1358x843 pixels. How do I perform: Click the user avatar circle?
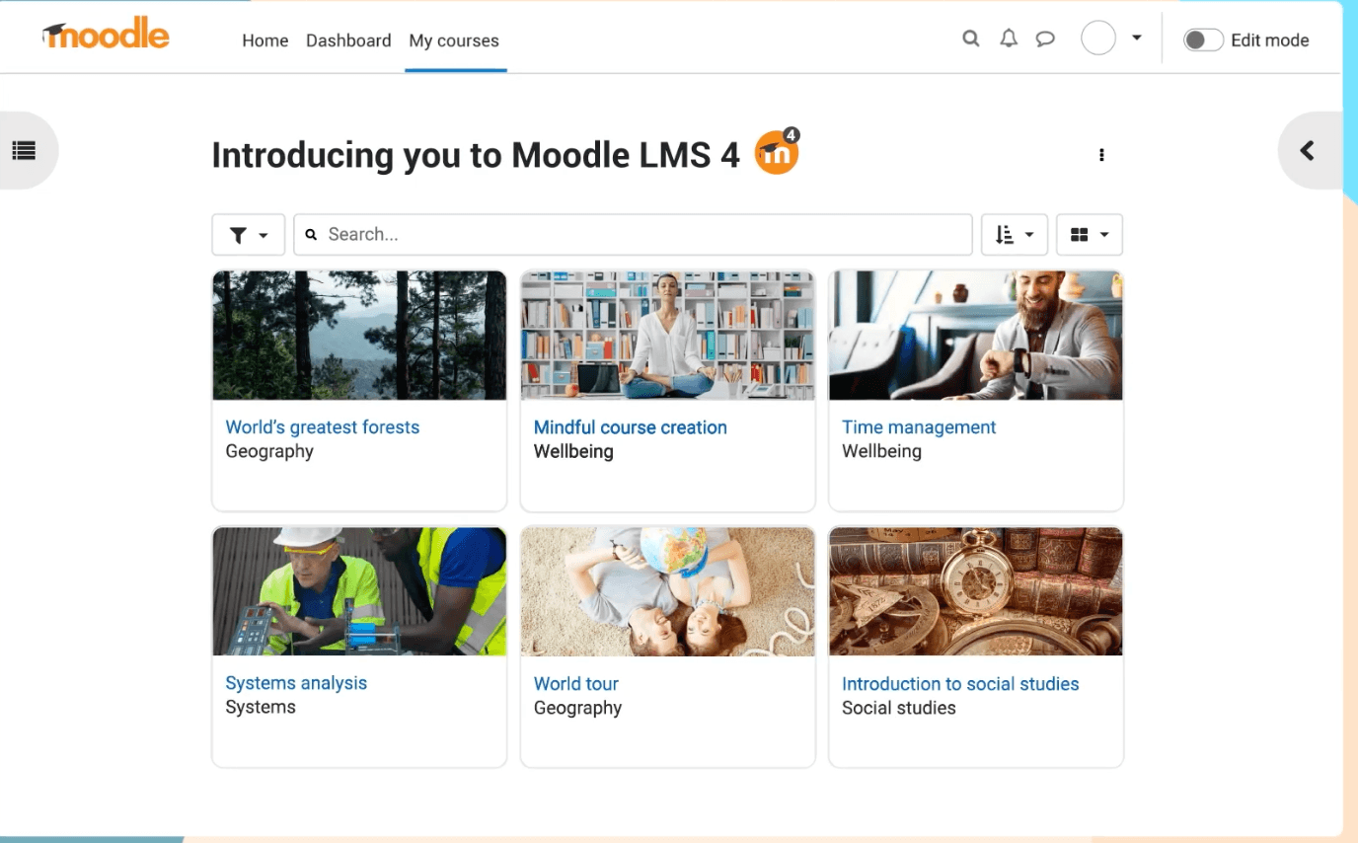(1097, 39)
